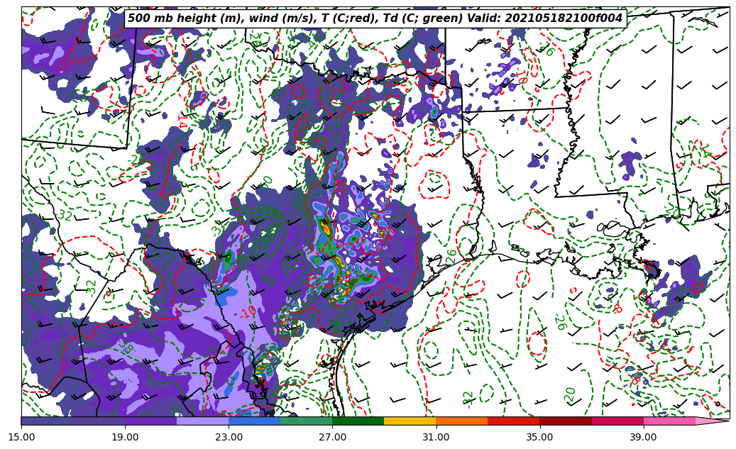The image size is (736, 449).
Task: Click the 23.00 colorbar tick label
Action: [x=229, y=437]
